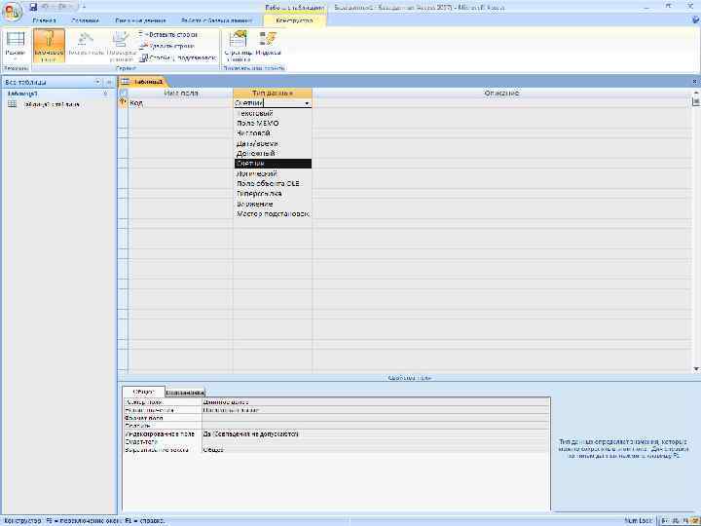Select Текстовый from the data type list
The width and height of the screenshot is (701, 526).
[x=255, y=114]
